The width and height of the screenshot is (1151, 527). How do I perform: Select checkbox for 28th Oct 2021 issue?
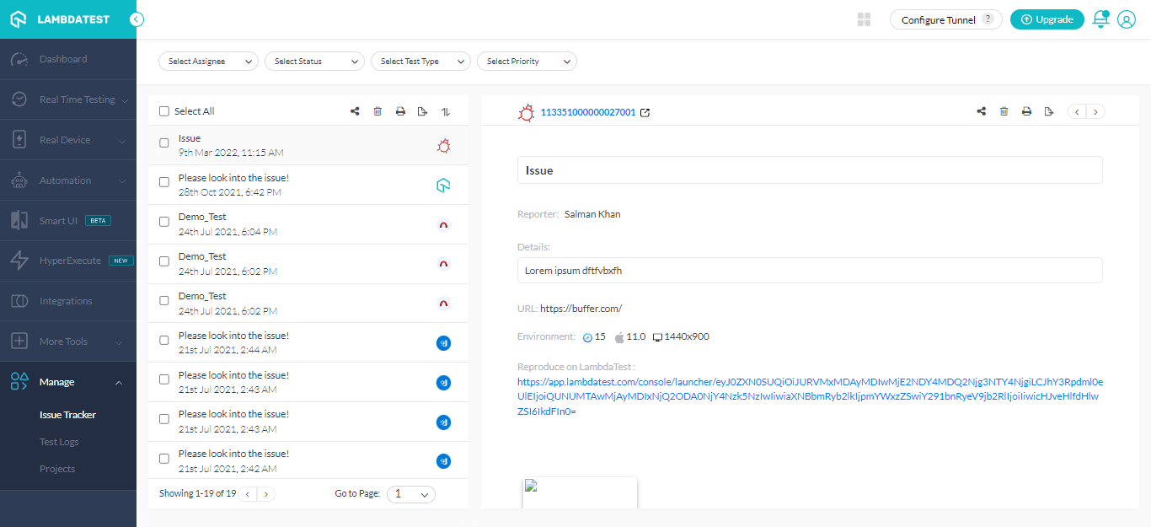tap(164, 182)
